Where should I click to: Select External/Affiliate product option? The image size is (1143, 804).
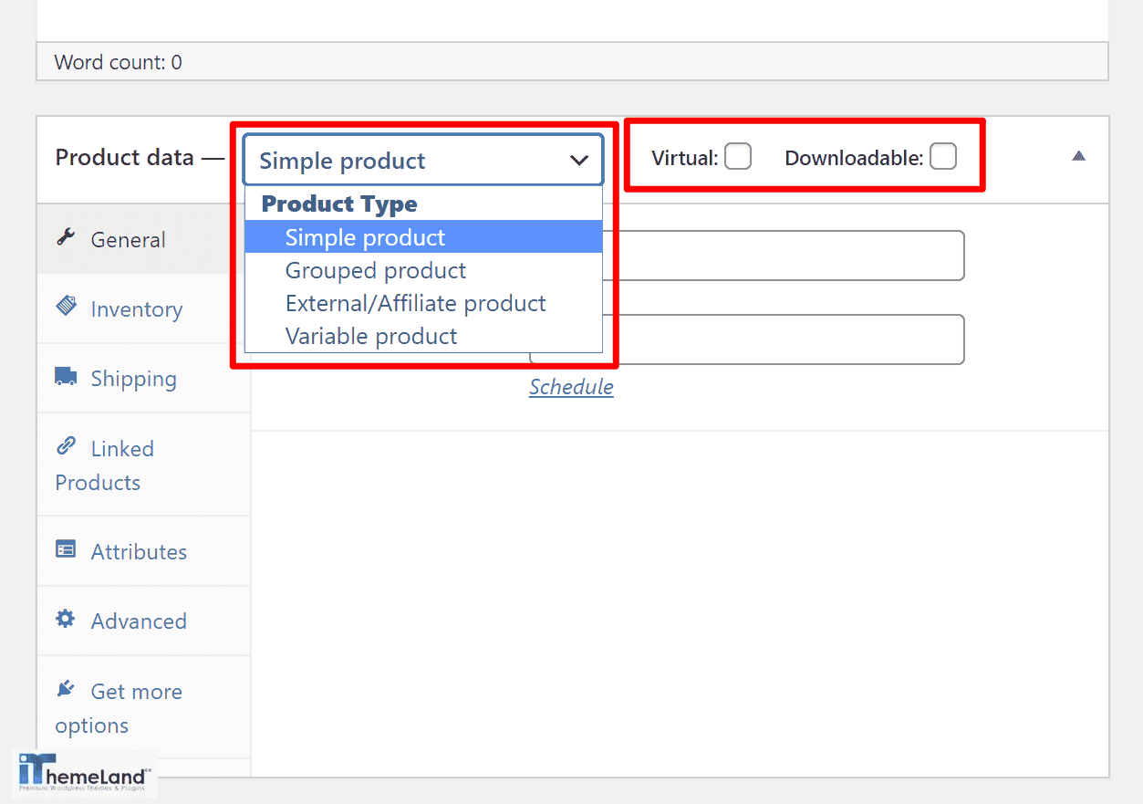pyautogui.click(x=415, y=303)
